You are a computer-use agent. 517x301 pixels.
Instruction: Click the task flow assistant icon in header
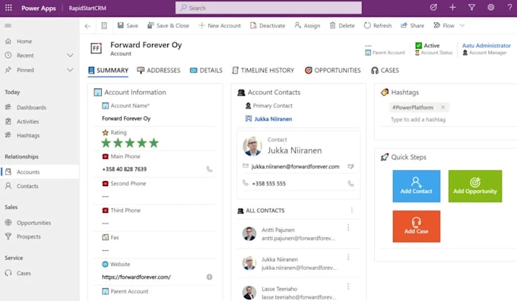(x=433, y=8)
